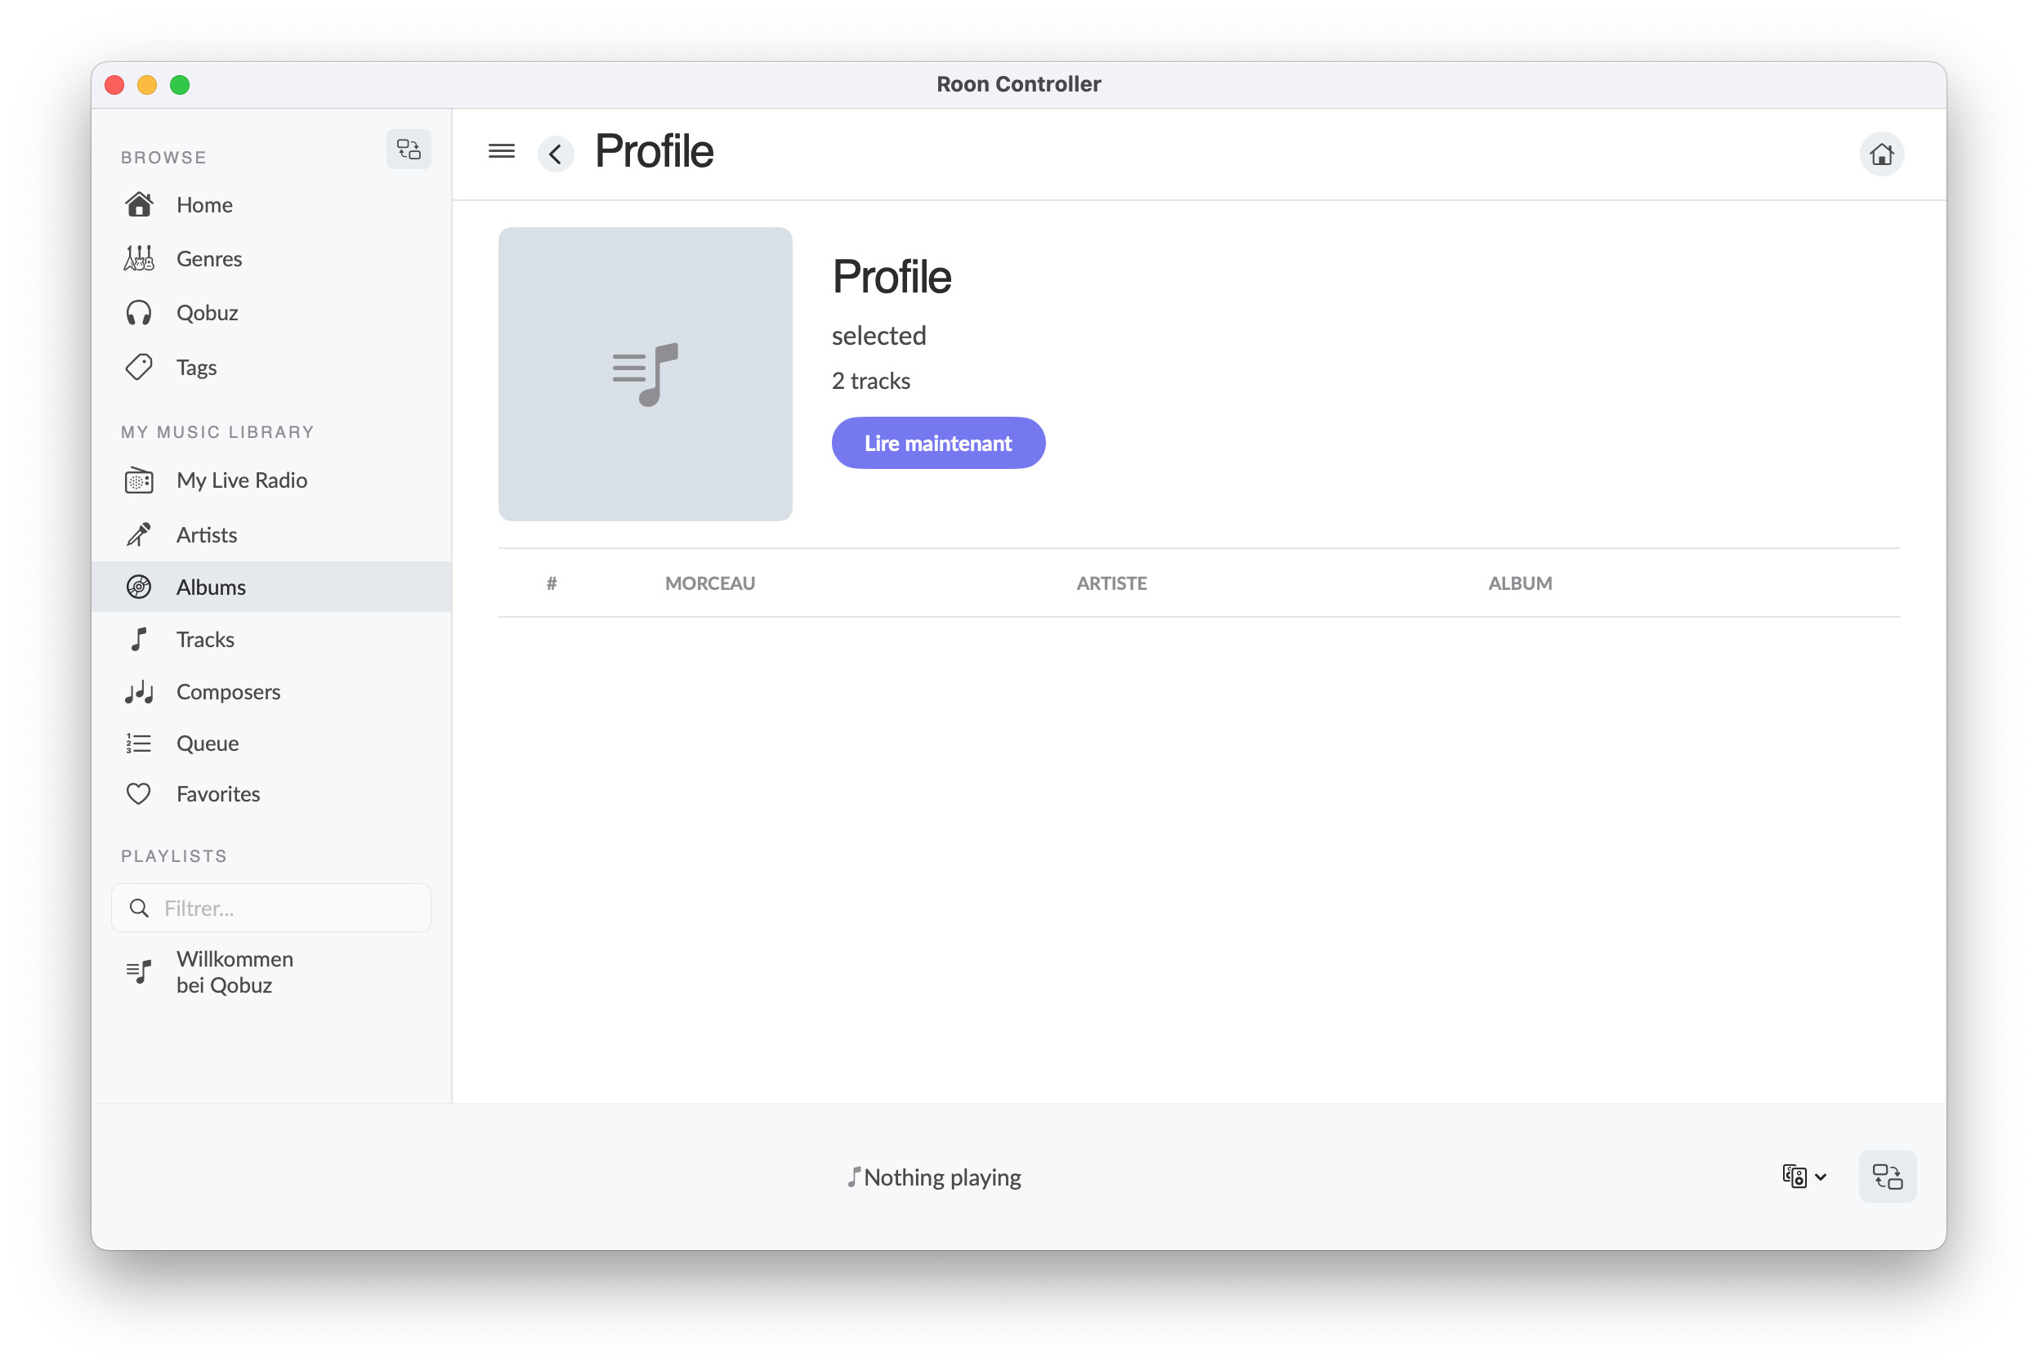2038x1371 pixels.
Task: Click the zone transfer icon in sidebar header
Action: (409, 150)
